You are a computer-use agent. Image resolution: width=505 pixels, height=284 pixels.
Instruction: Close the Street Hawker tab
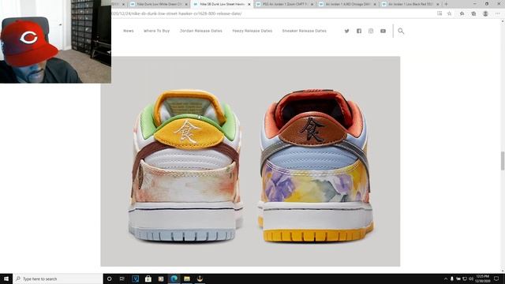pyautogui.click(x=249, y=4)
